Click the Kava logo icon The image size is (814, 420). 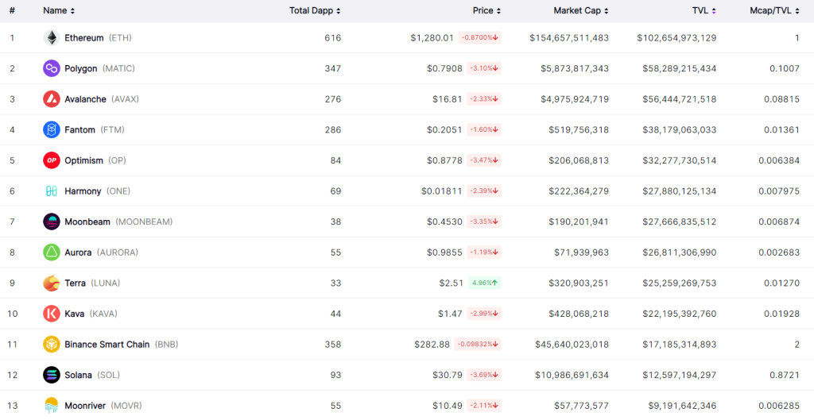52,314
